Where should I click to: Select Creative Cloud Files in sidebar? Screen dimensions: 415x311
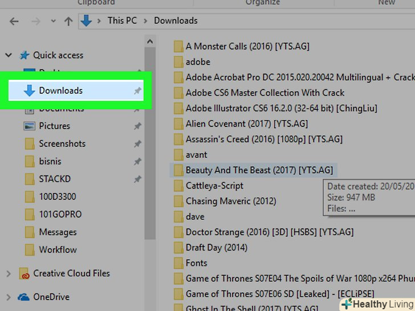71,273
